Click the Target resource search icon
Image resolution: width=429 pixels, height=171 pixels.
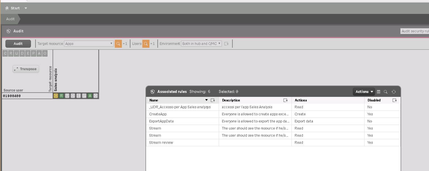pos(118,44)
